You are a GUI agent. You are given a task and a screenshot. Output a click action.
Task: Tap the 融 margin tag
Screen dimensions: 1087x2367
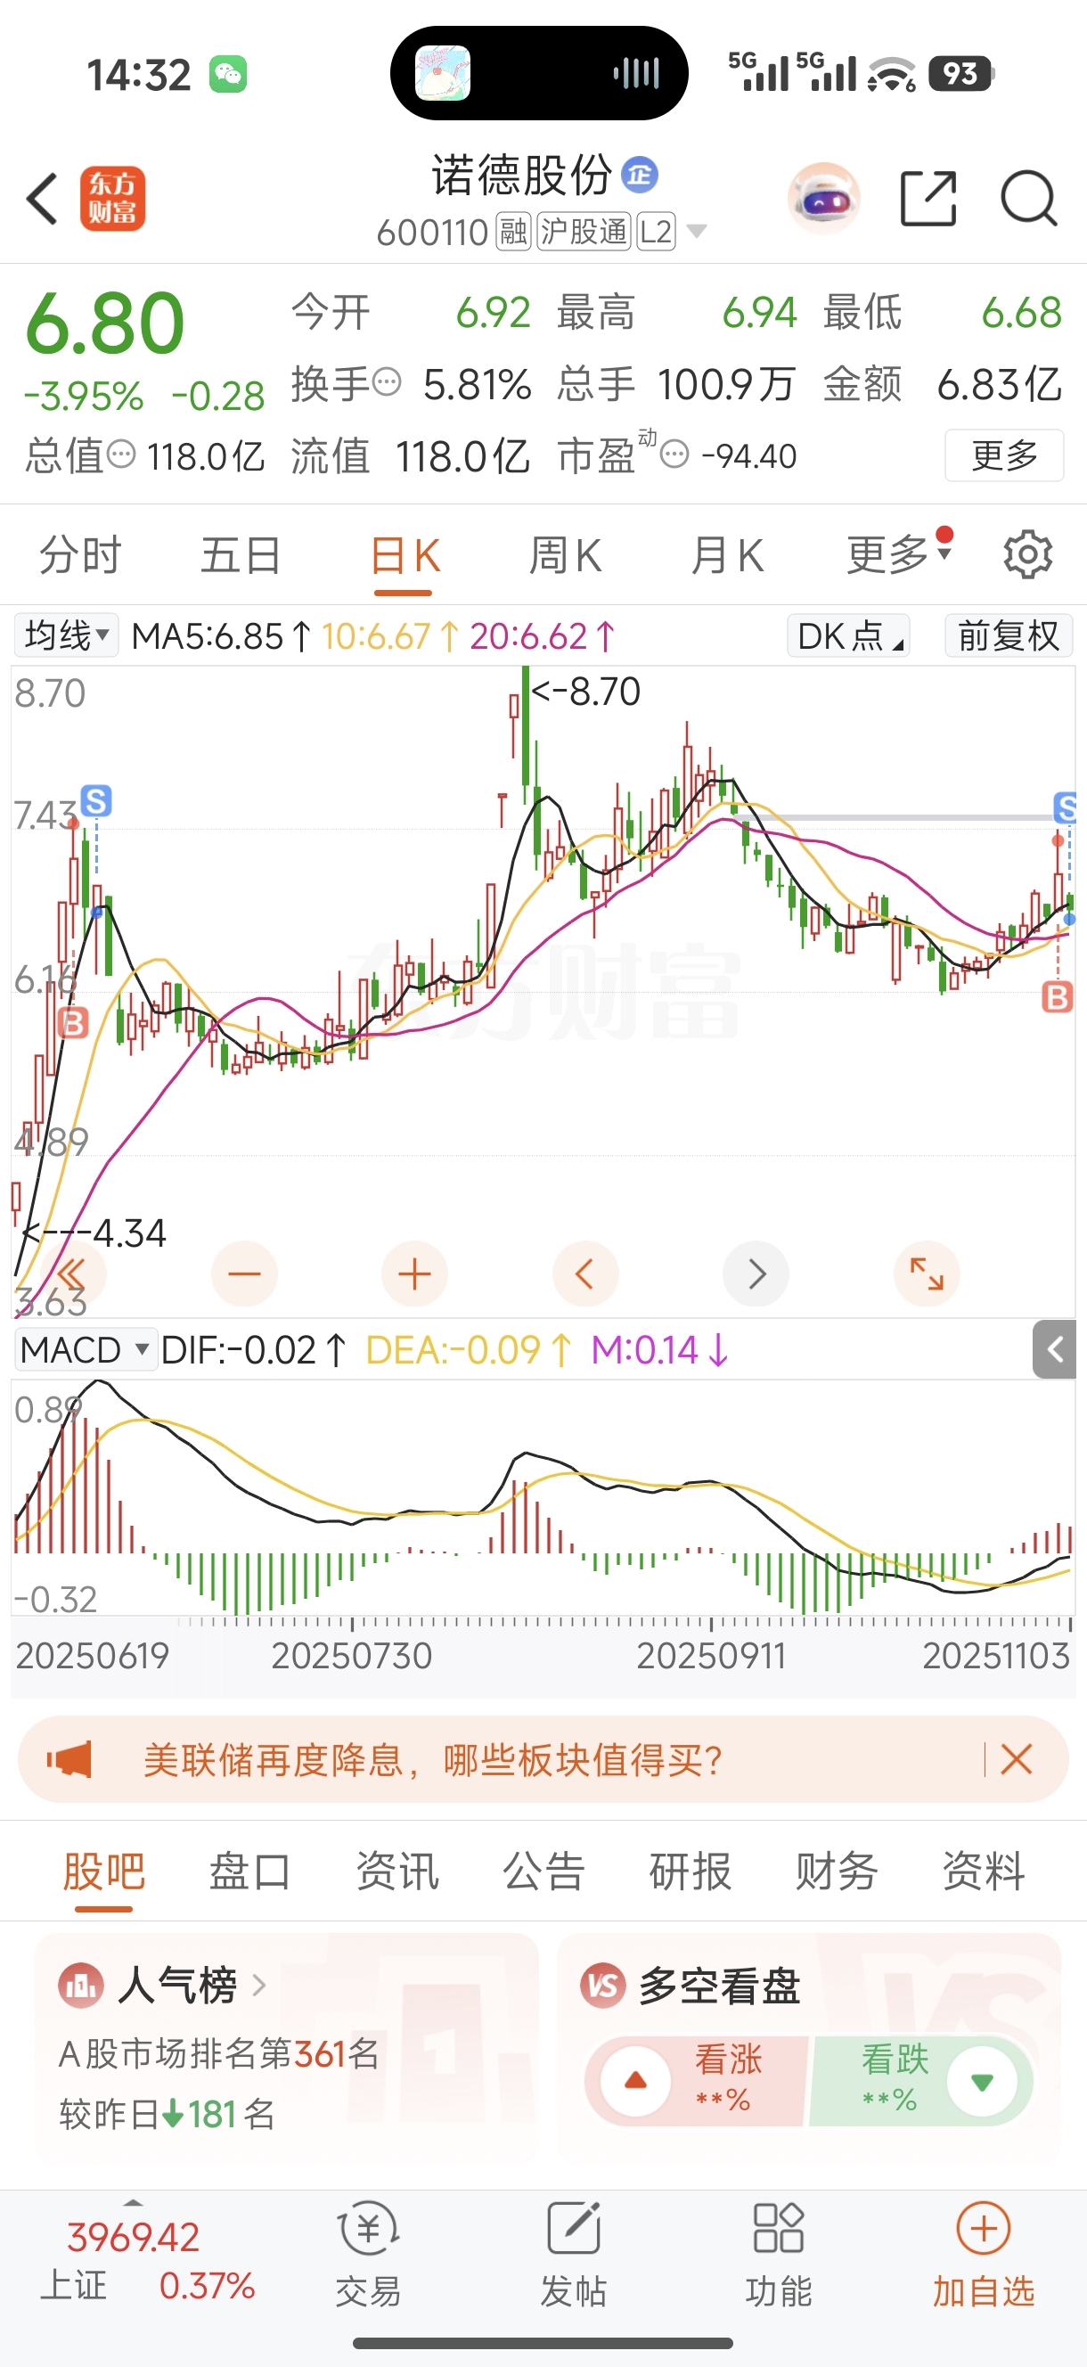click(513, 232)
